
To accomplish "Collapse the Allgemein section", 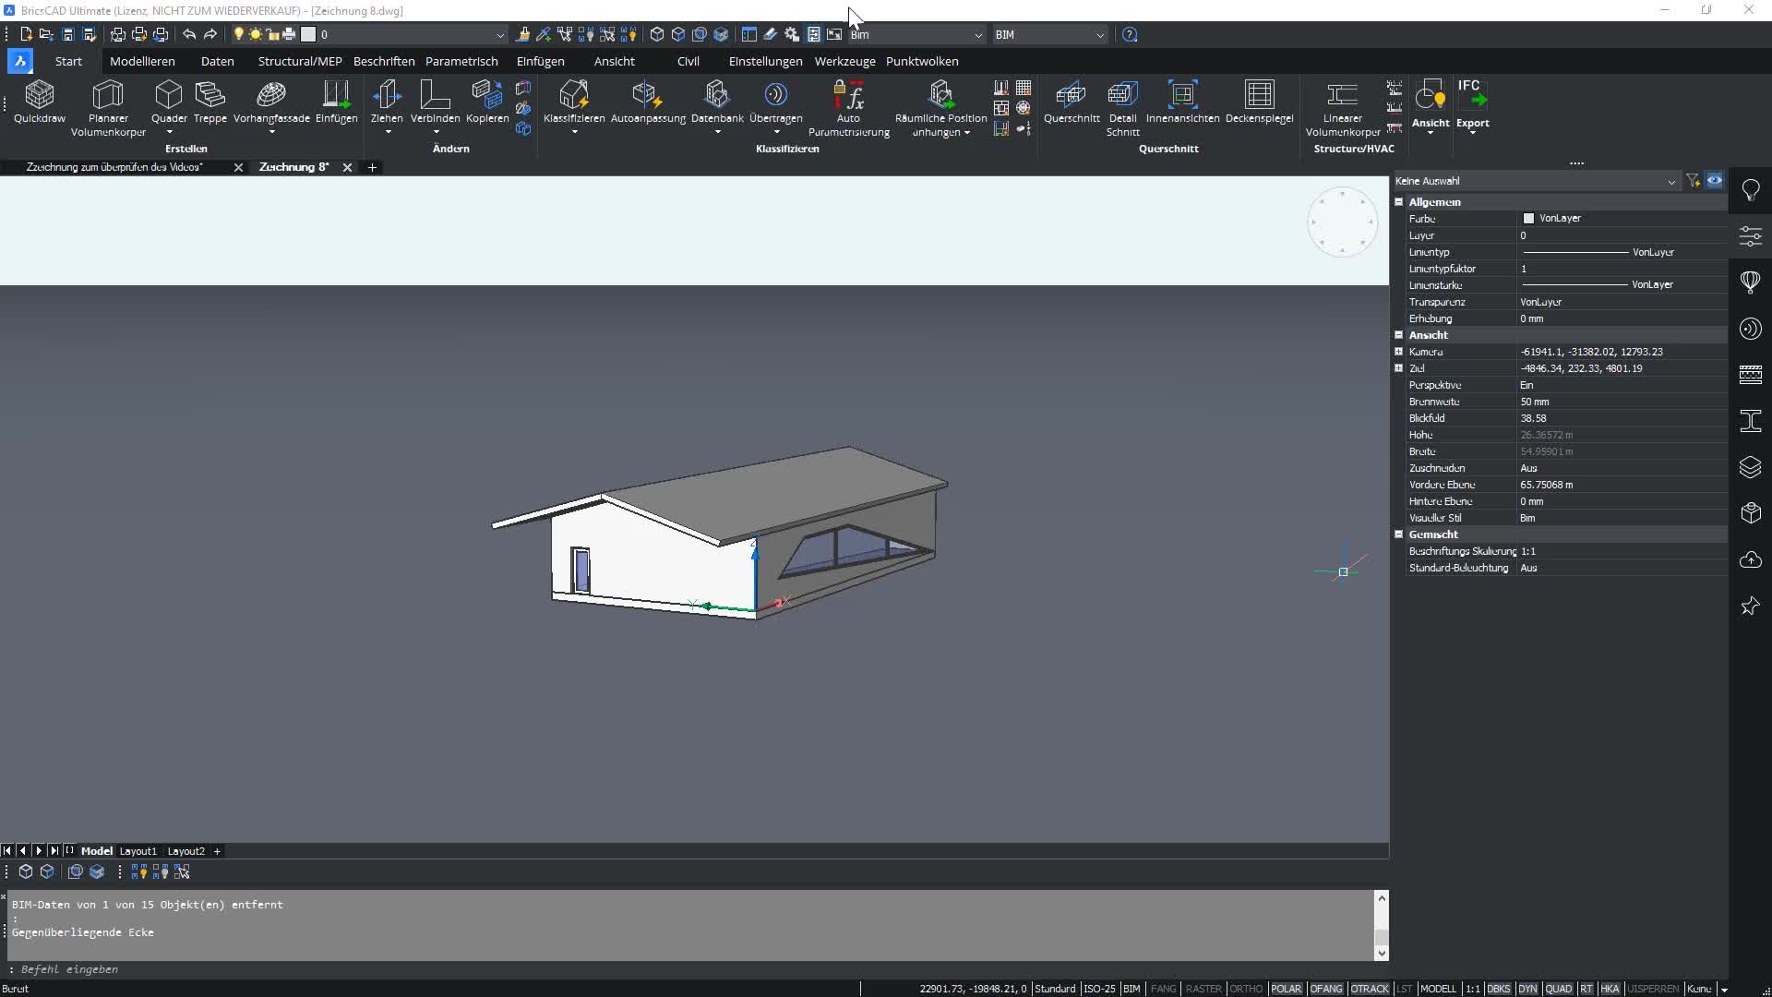I will [1398, 202].
